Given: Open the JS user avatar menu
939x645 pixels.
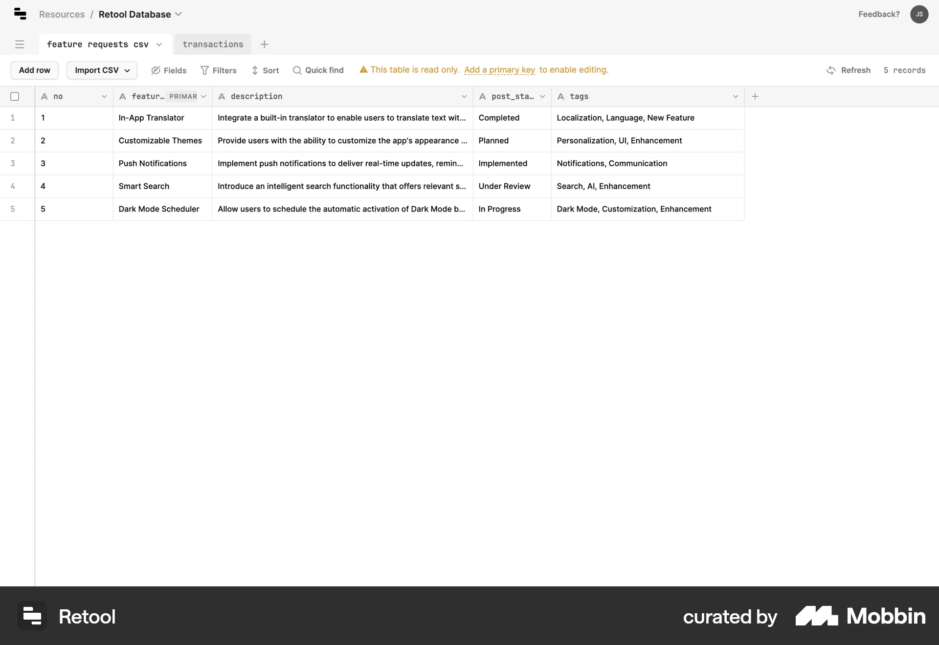Looking at the screenshot, I should pyautogui.click(x=919, y=14).
